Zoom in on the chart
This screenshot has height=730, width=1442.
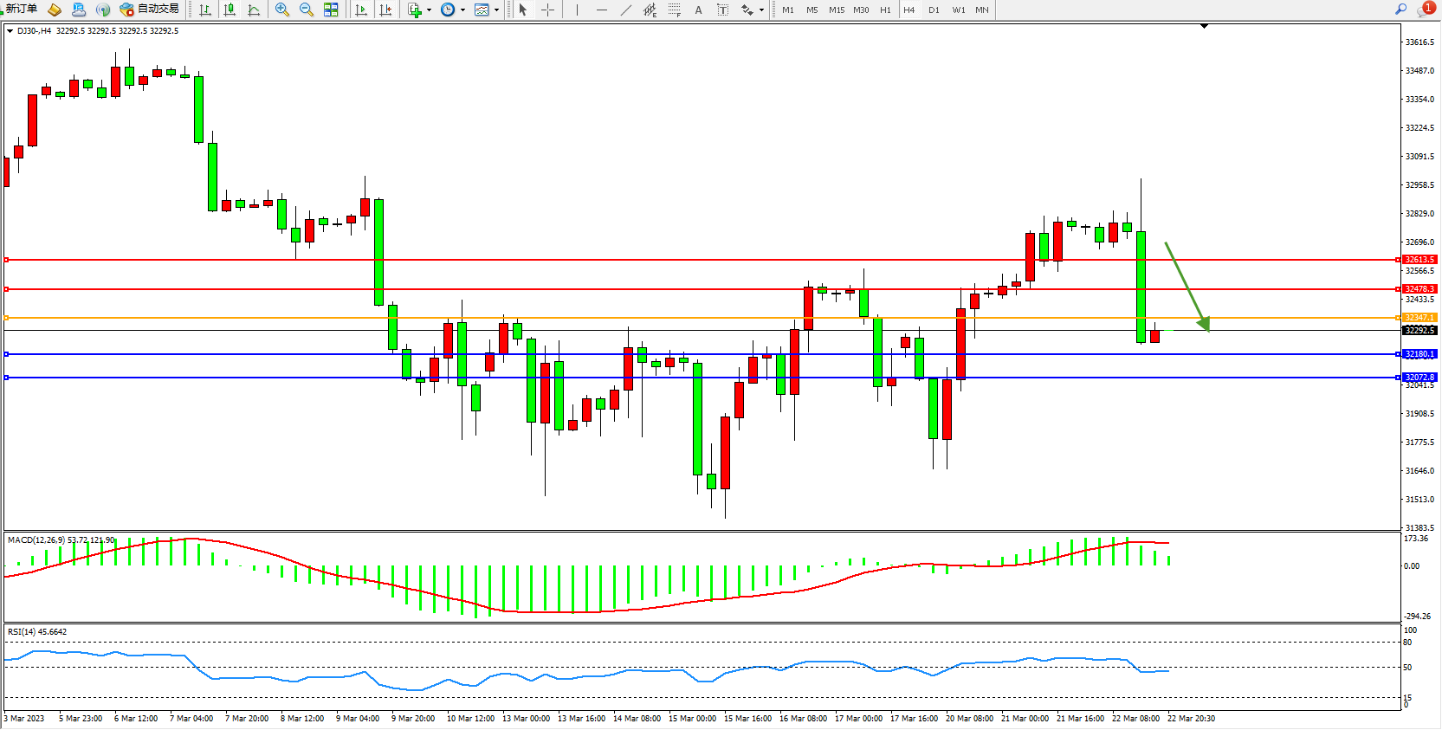click(282, 10)
